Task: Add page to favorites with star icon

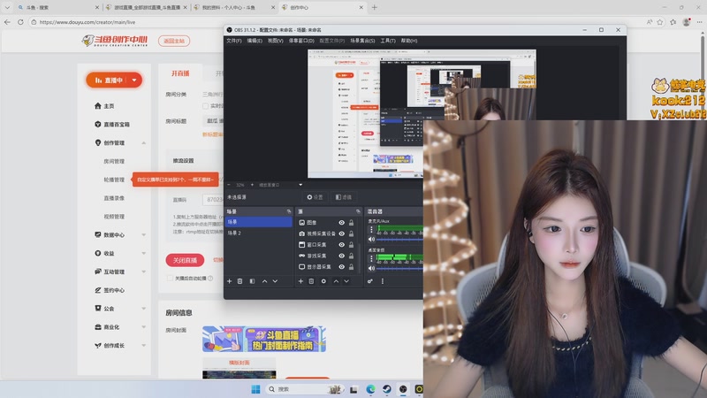Action: pos(660,21)
